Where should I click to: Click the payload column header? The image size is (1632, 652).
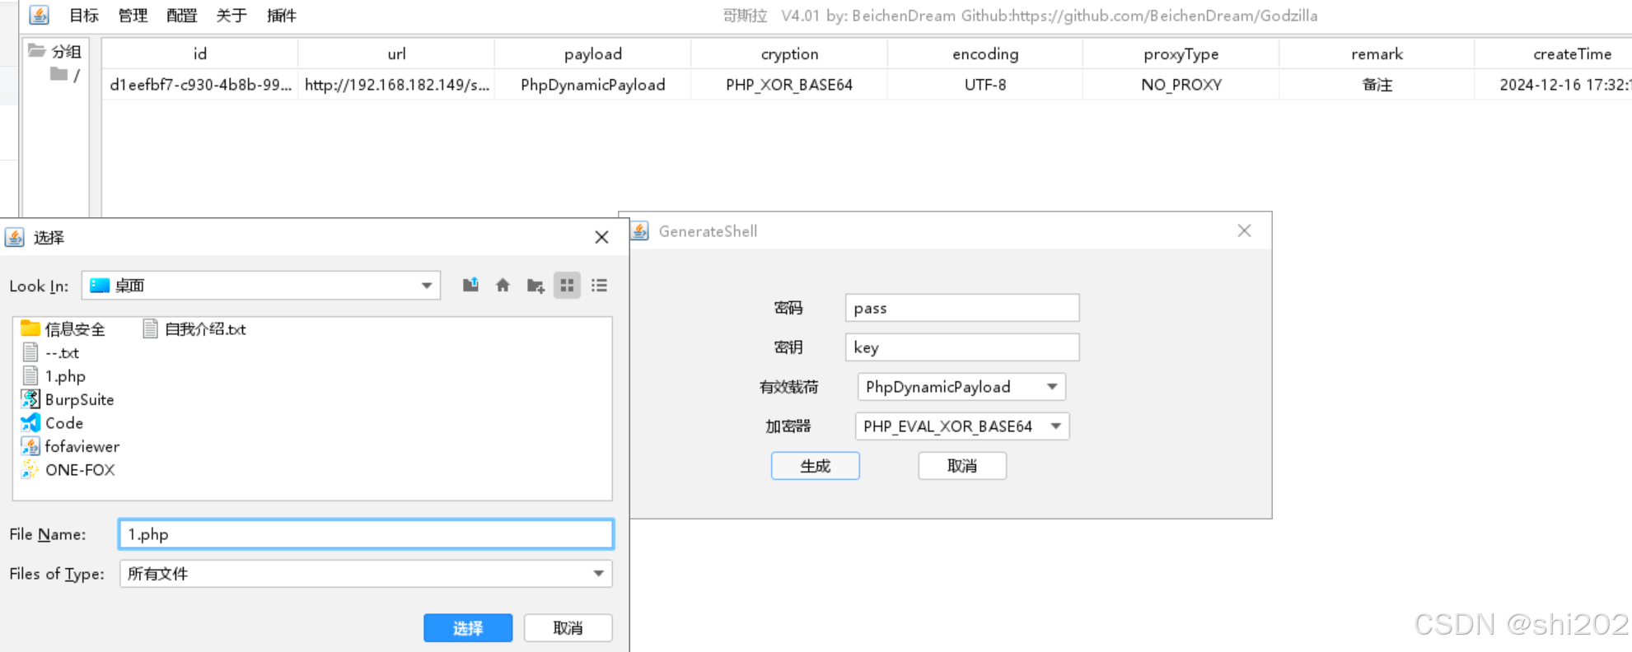coord(592,54)
